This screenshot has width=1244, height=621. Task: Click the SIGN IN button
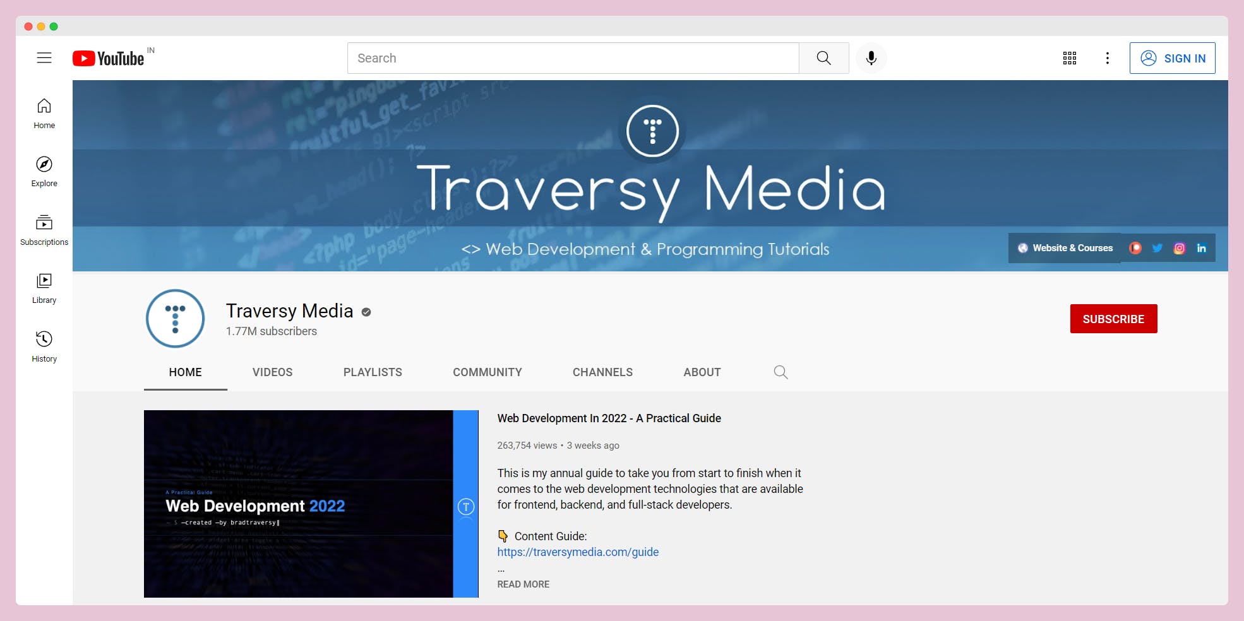click(1172, 58)
